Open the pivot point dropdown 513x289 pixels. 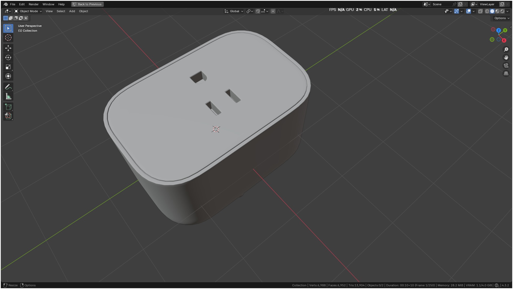tap(250, 11)
